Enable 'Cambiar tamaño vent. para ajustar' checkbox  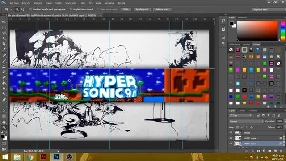(x=31, y=9)
